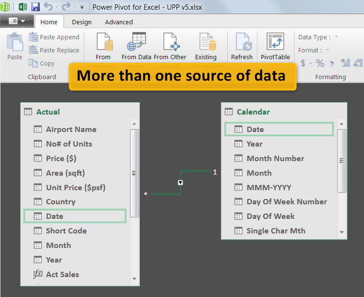Click the Paste clipboard icon
The height and width of the screenshot is (297, 364).
pos(15,42)
